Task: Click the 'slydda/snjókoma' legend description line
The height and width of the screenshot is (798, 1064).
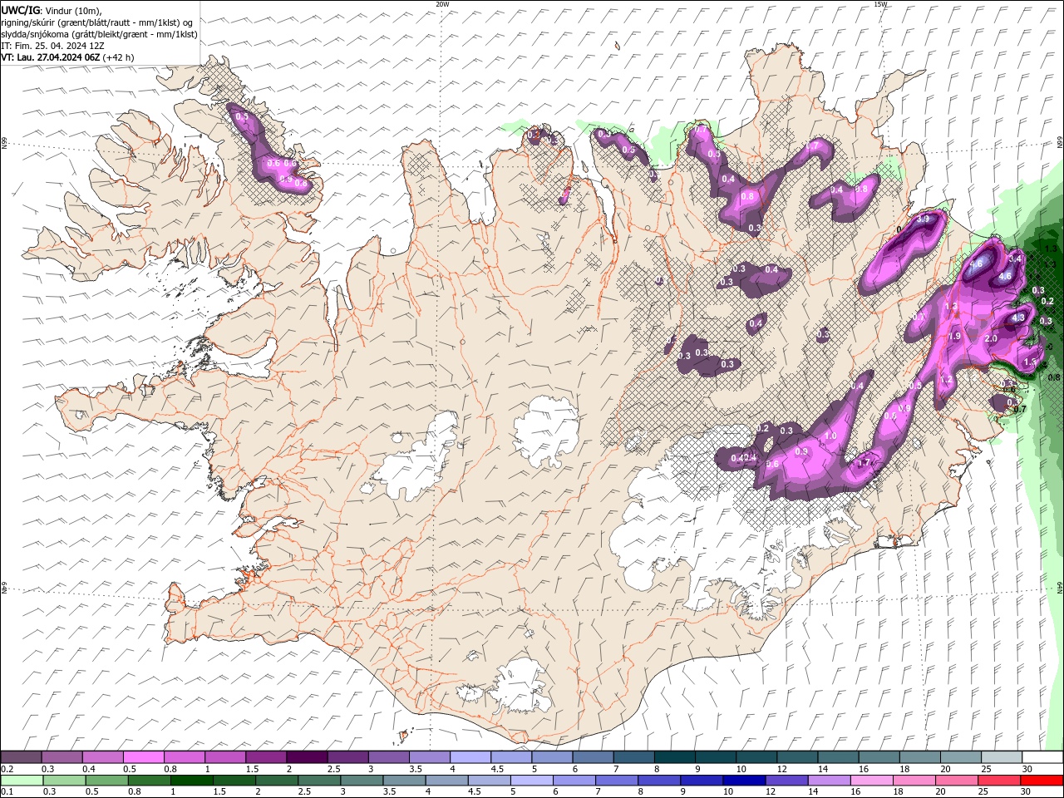Action: click(x=99, y=34)
